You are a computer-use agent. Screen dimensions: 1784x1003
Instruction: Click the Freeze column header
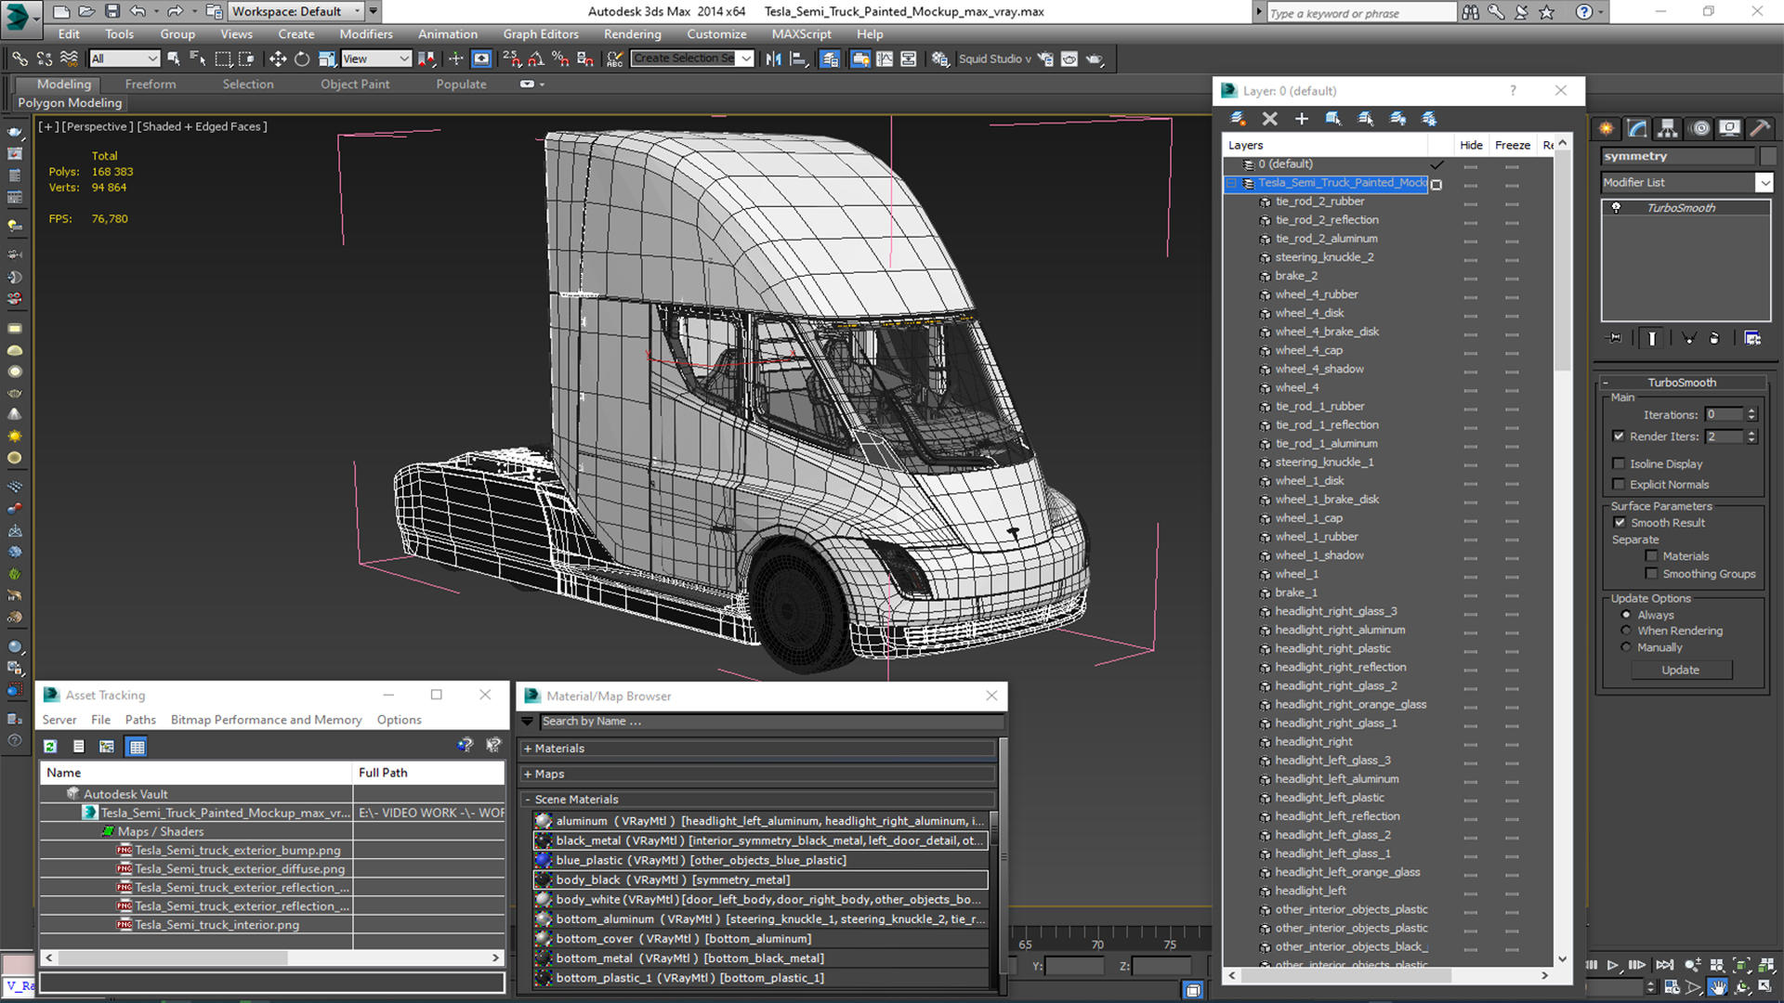pos(1512,145)
